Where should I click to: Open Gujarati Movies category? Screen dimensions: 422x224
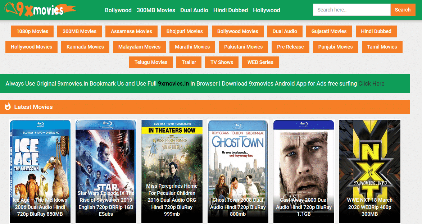(329, 32)
